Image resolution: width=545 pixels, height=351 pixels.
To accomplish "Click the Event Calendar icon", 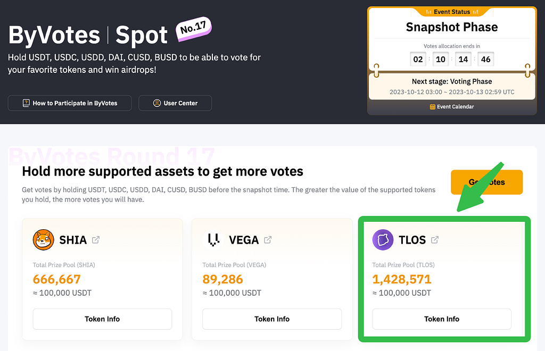I will point(432,107).
